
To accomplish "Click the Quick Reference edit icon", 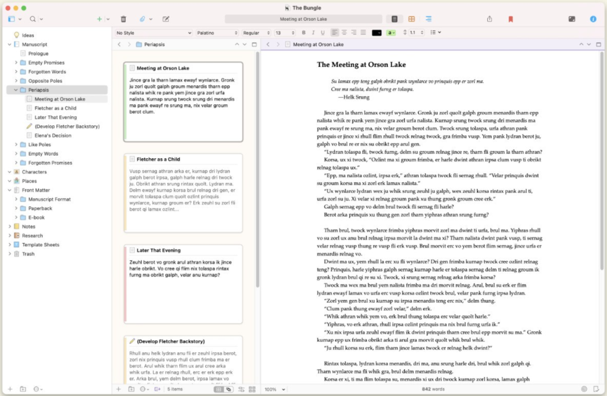I will [x=166, y=19].
